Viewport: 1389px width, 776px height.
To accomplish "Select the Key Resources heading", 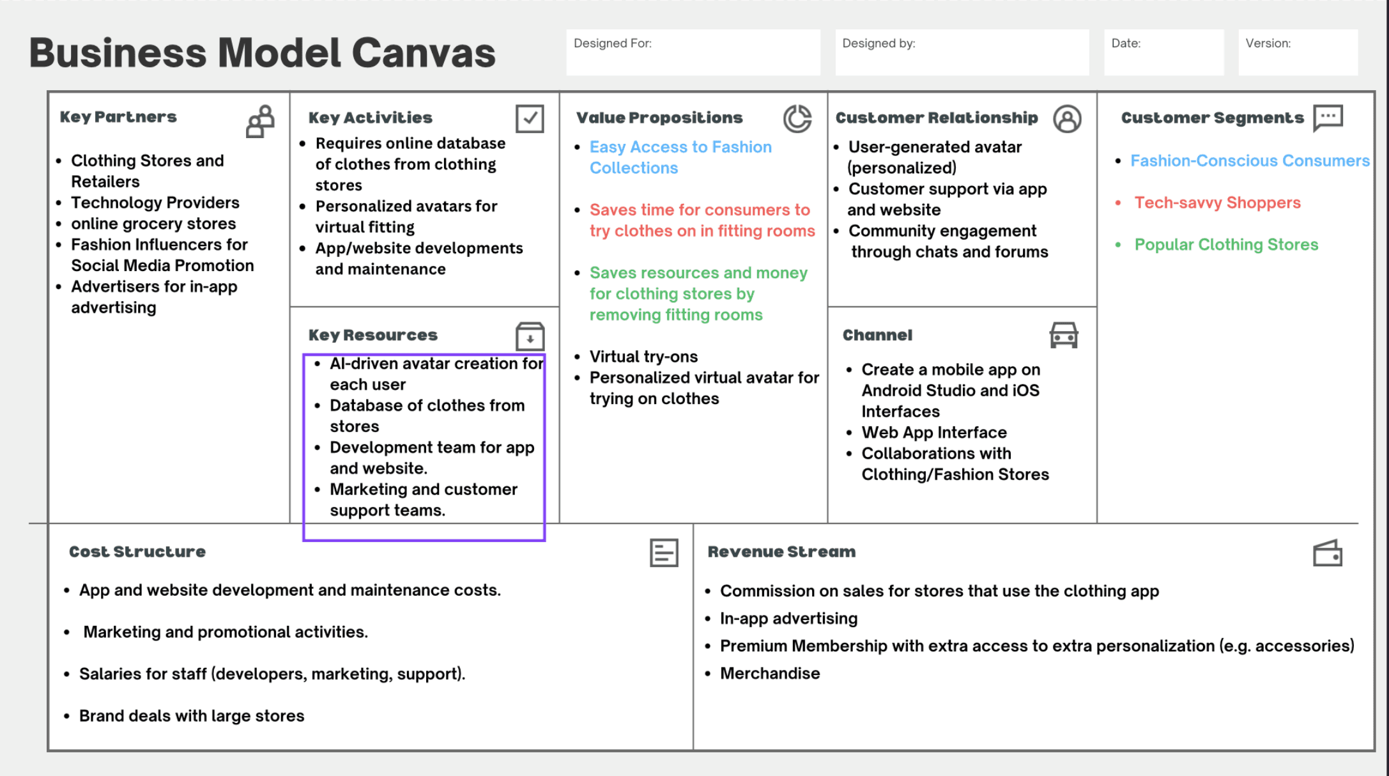I will [373, 335].
